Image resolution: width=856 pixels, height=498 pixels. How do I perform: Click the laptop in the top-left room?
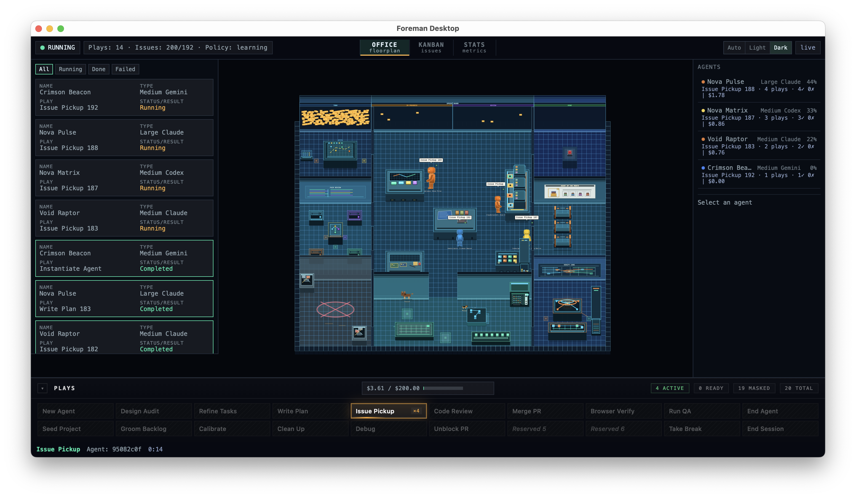coord(306,155)
